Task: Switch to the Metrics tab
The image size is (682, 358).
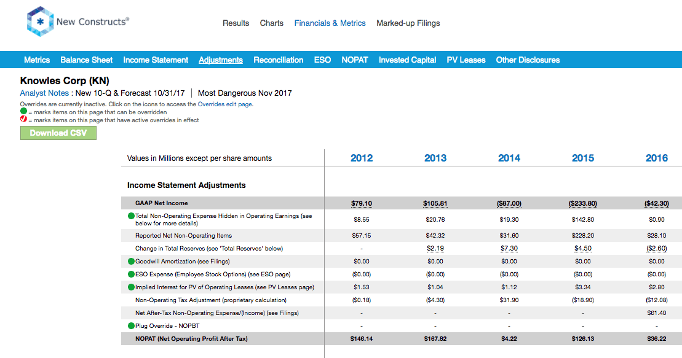Action: (x=37, y=60)
